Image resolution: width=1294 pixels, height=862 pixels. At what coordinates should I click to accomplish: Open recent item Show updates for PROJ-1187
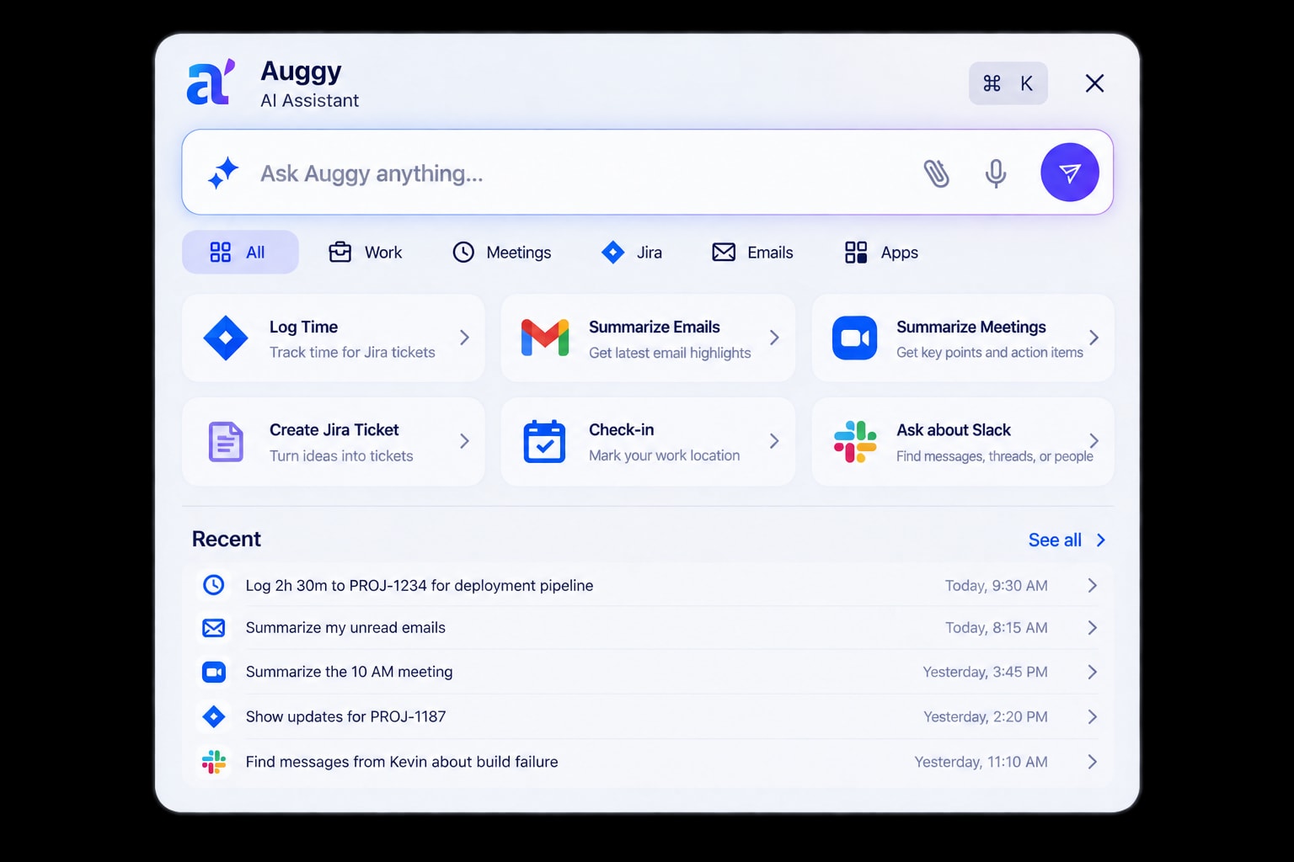tap(647, 716)
